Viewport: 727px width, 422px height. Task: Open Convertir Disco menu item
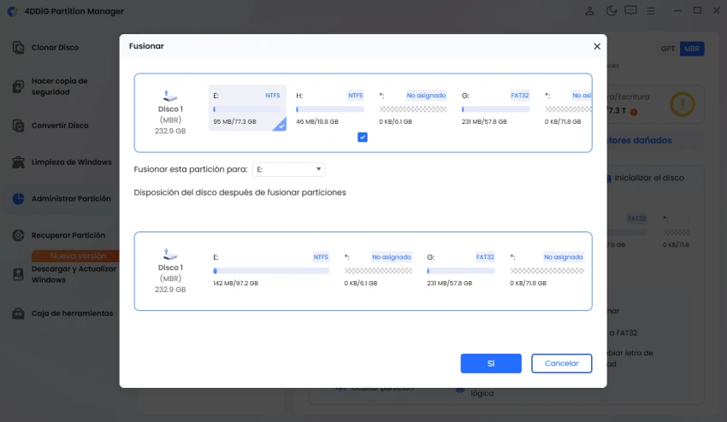[x=60, y=126]
